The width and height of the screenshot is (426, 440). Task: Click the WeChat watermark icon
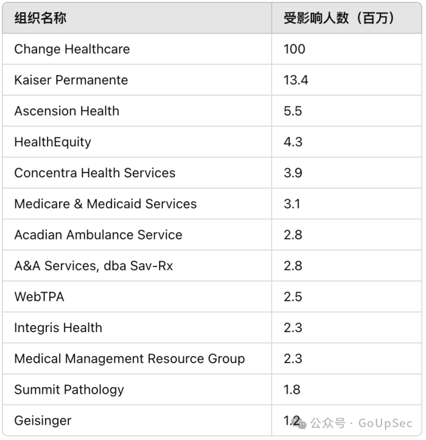pos(299,422)
